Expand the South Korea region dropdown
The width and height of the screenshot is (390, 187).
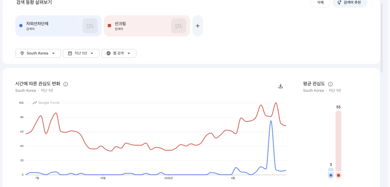pos(38,53)
